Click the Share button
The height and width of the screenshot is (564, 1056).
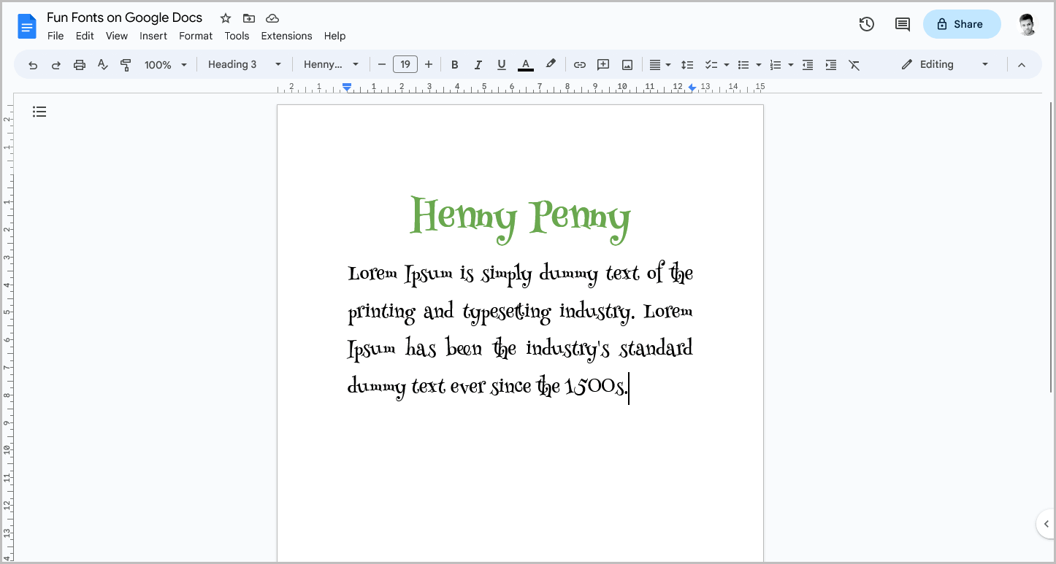pyautogui.click(x=962, y=24)
